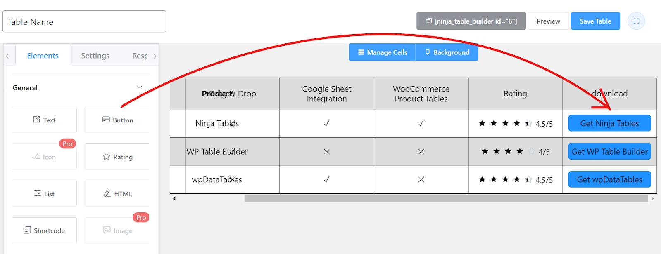Screen dimensions: 661x254
Task: Select the HTML element
Action: (x=117, y=193)
